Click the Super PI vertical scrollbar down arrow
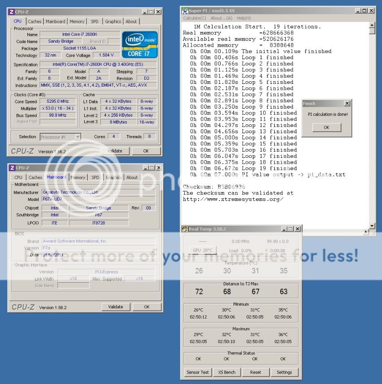The image size is (382, 384). 372,226
